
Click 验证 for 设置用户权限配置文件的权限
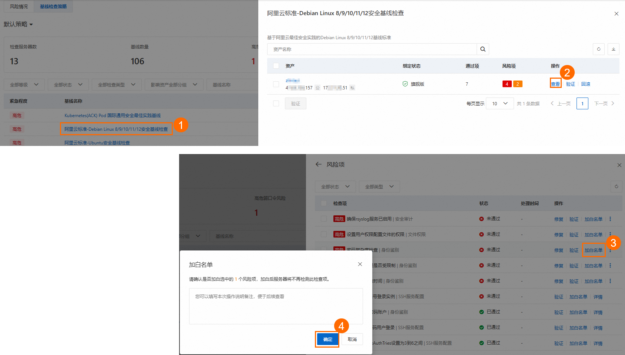click(574, 235)
